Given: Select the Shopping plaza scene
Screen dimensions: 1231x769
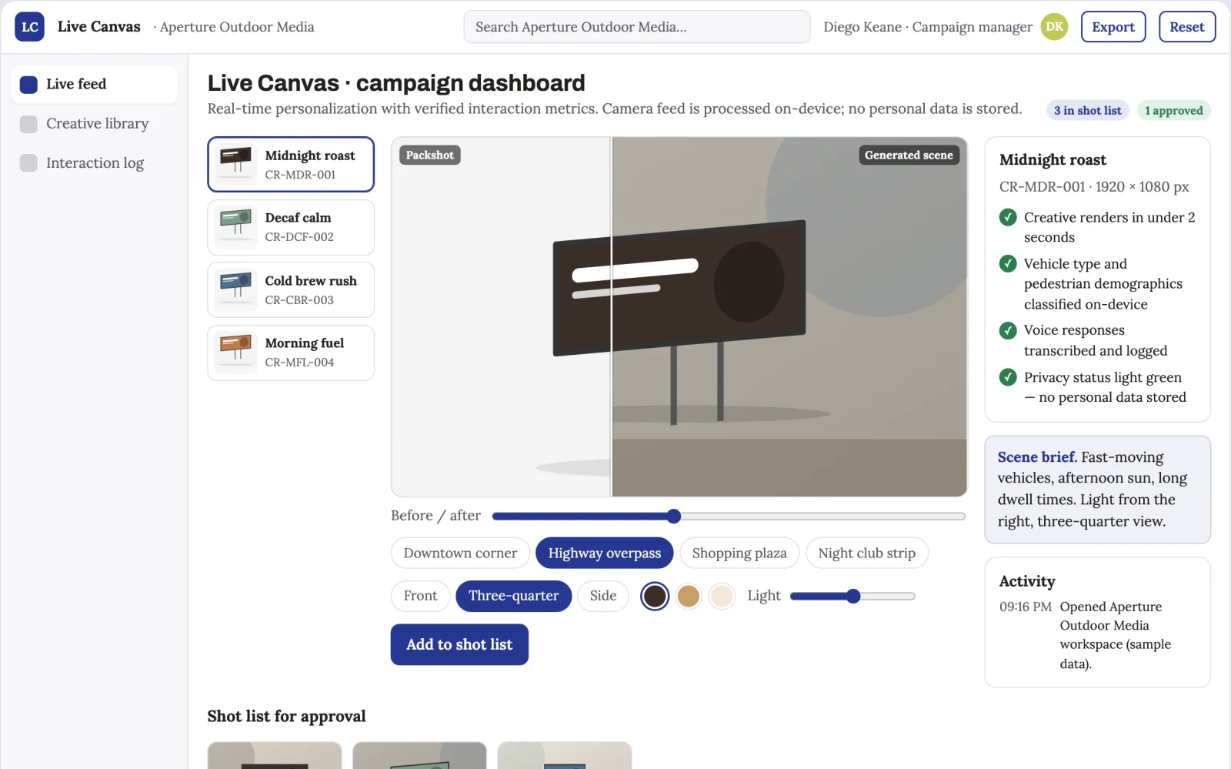Looking at the screenshot, I should tap(739, 553).
